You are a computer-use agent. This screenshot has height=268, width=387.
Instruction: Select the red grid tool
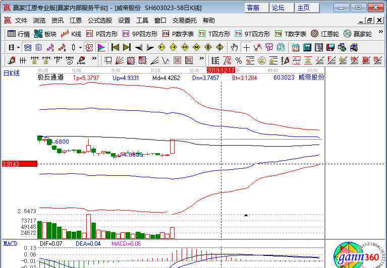coord(178,60)
